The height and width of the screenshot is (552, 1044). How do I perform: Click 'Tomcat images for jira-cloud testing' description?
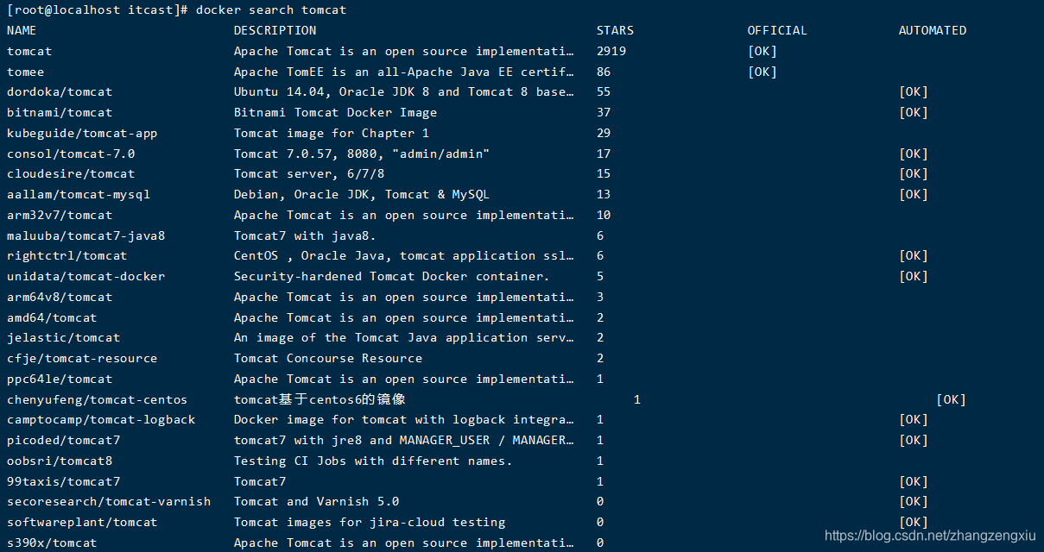370,522
